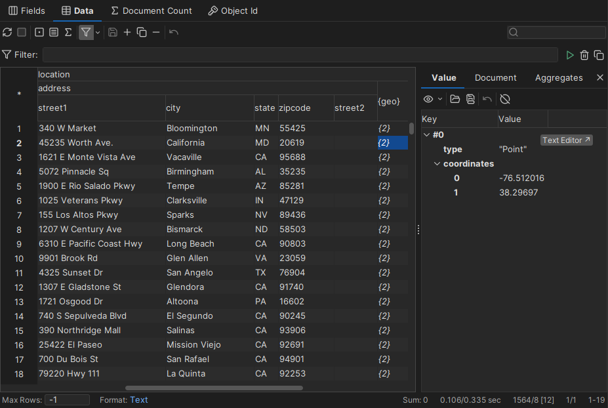Delete the selected row with minus icon
Screen dimensions: 608x408
click(156, 32)
